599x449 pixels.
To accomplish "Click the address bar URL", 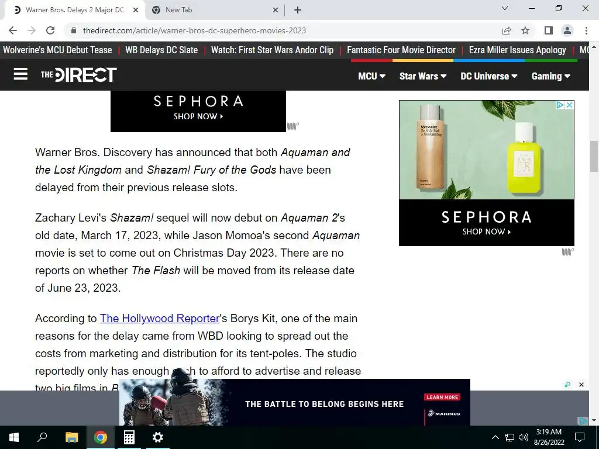I will [194, 30].
